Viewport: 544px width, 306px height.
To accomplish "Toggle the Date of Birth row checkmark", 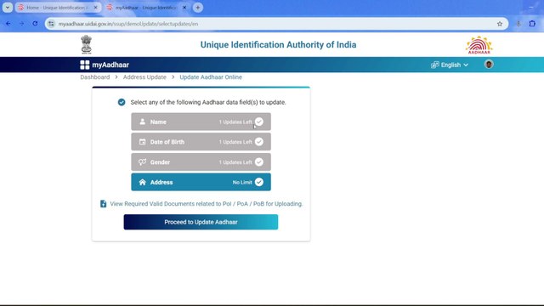I will point(258,142).
